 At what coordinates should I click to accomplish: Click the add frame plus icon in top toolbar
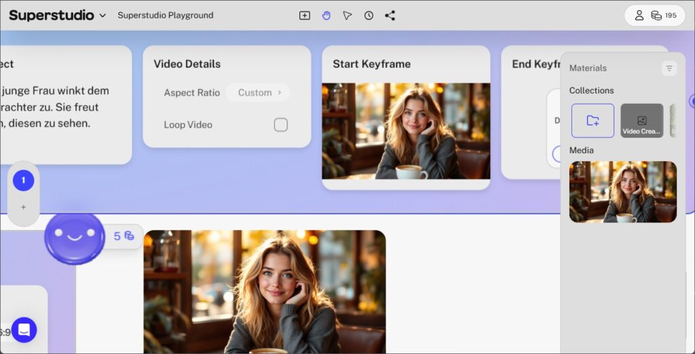point(305,16)
